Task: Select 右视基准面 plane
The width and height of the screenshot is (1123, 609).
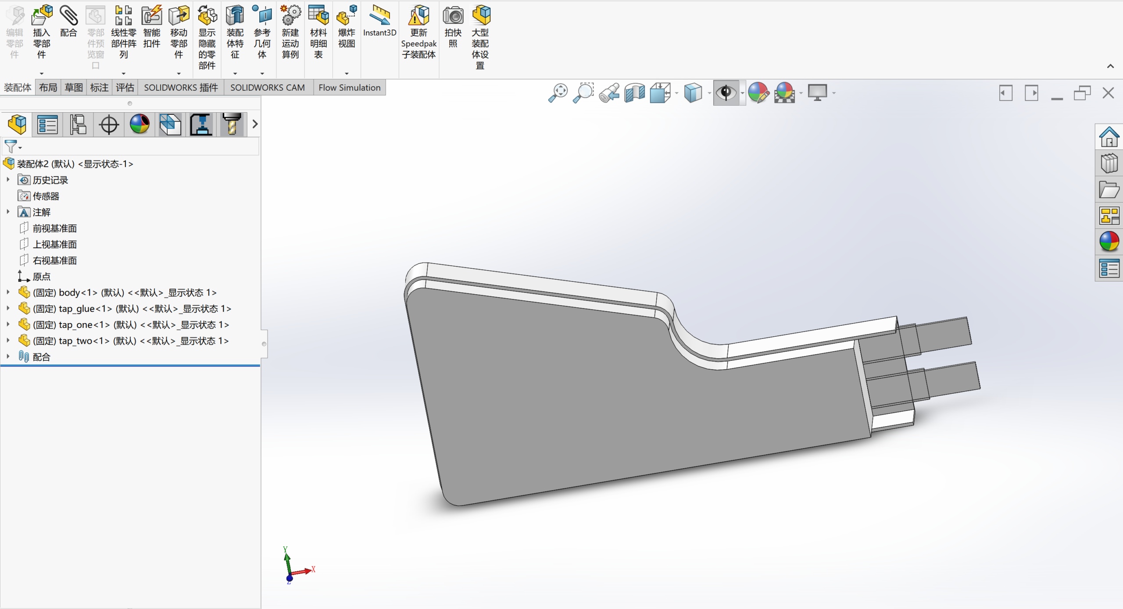Action: click(48, 260)
